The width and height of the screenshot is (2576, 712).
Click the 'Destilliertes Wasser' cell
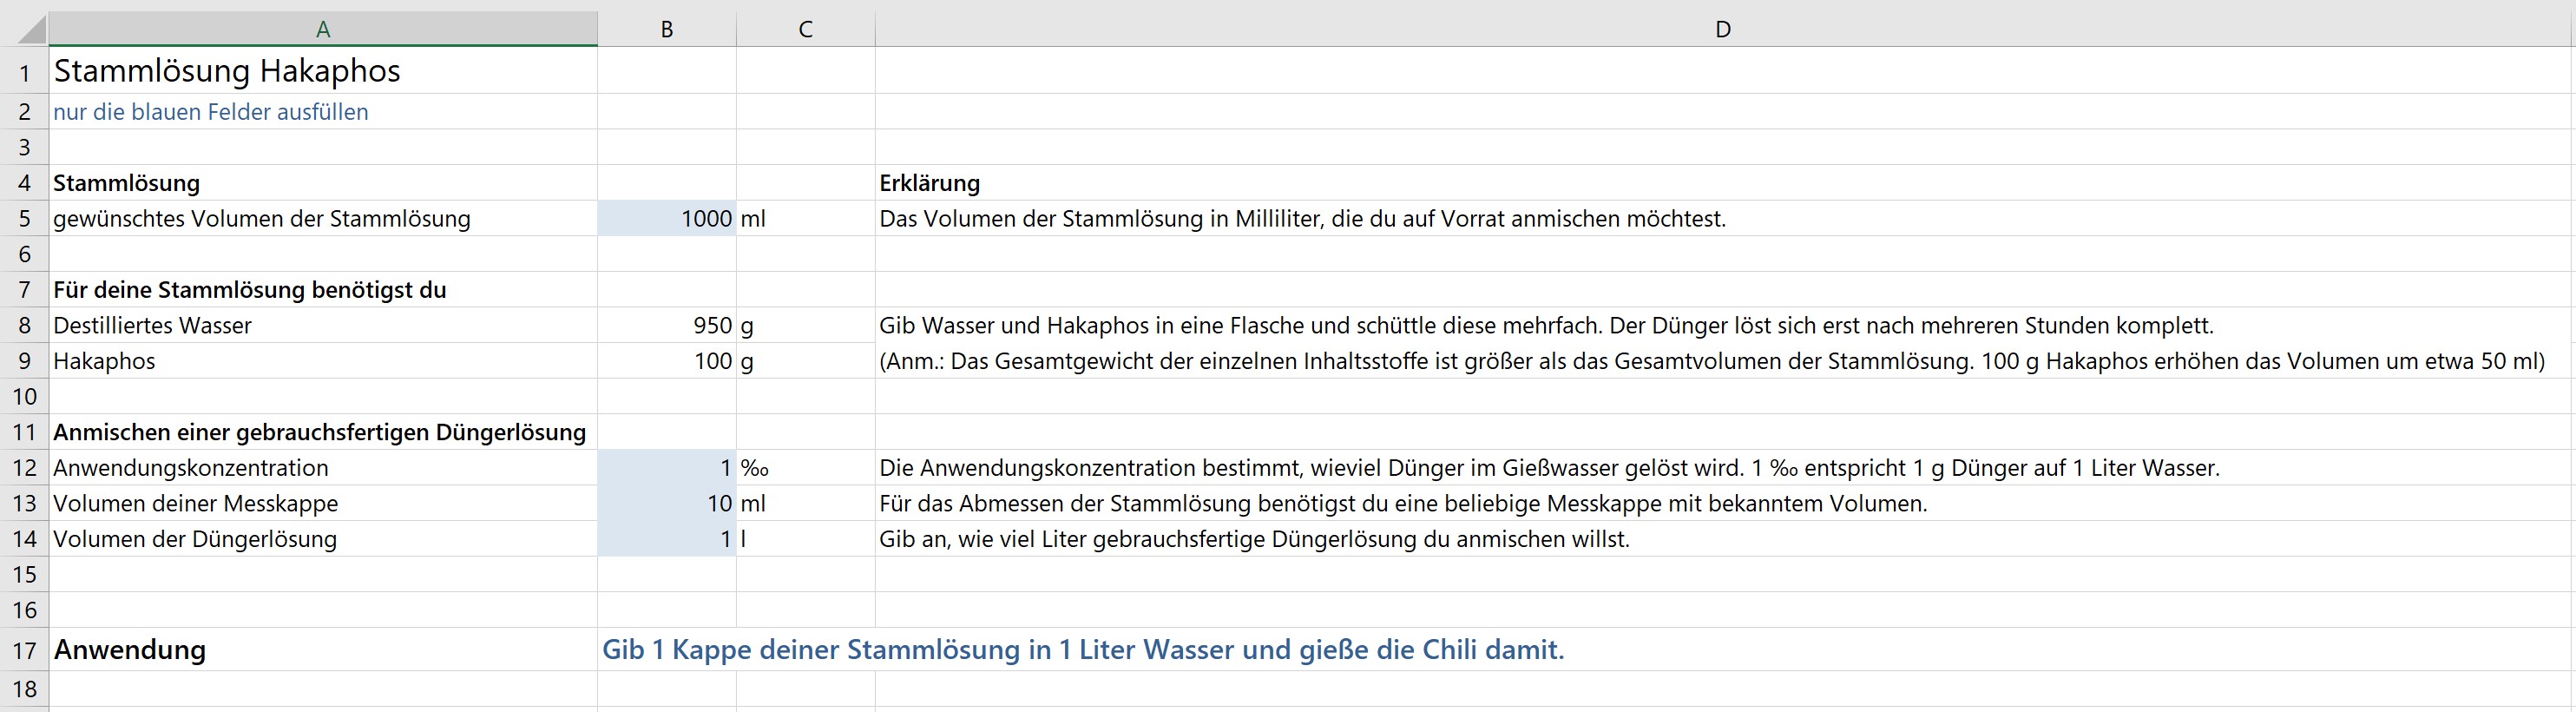323,325
